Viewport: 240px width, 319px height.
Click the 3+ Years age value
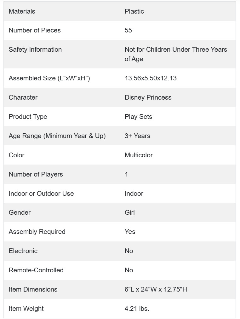click(137, 136)
